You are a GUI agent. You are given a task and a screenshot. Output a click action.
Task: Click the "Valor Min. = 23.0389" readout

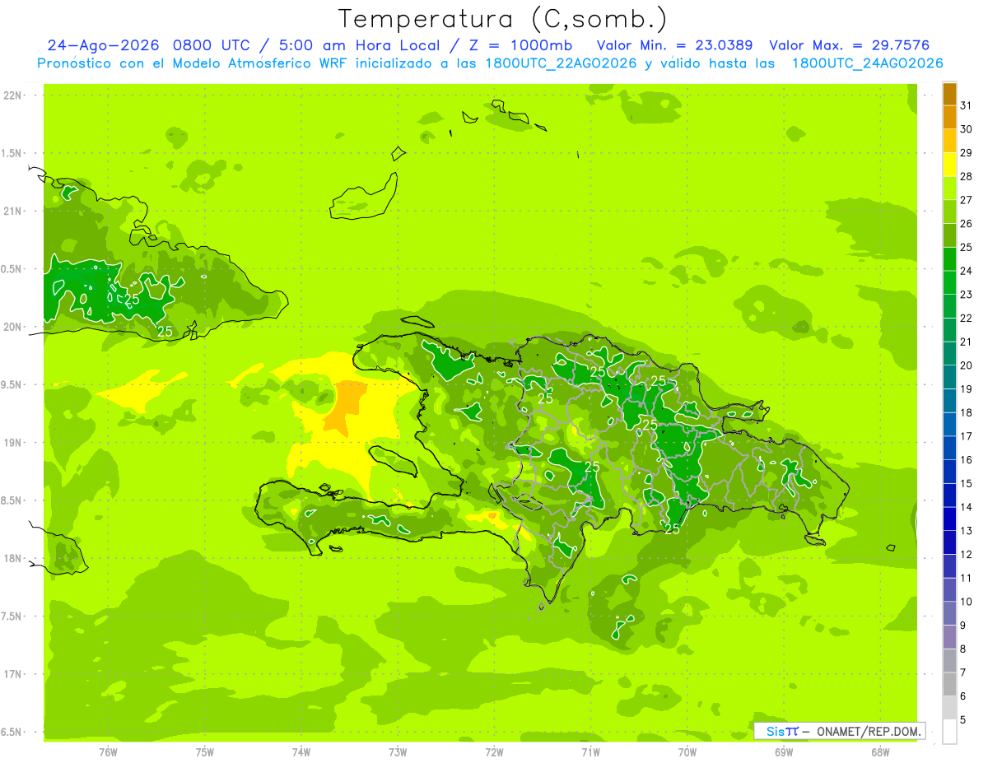(674, 45)
